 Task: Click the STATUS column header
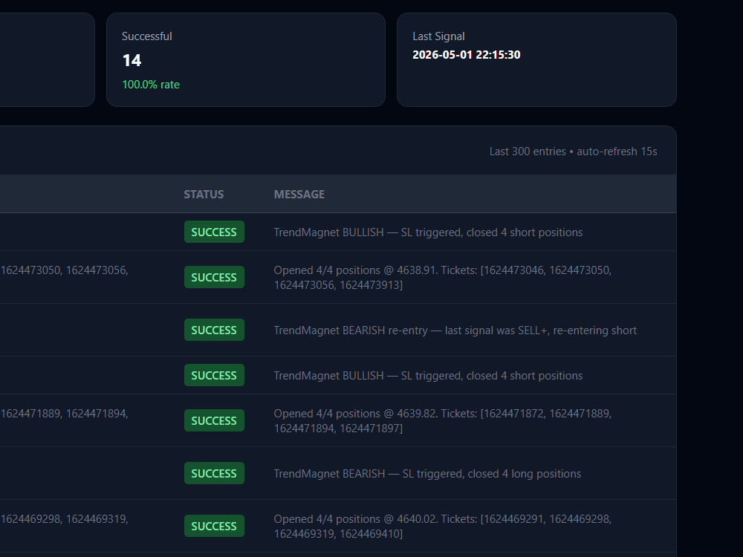tap(204, 194)
